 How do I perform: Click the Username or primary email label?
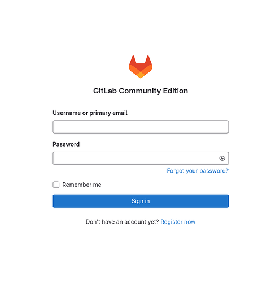tap(90, 113)
